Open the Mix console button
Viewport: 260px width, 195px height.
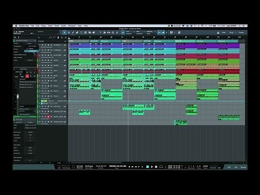coord(236,167)
